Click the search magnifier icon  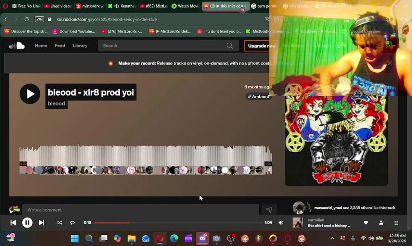[230, 45]
